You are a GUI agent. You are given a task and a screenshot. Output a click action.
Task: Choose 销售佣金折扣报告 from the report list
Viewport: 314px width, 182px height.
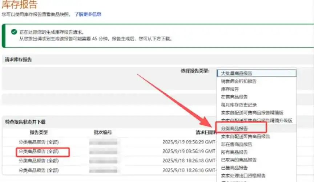[238, 81]
